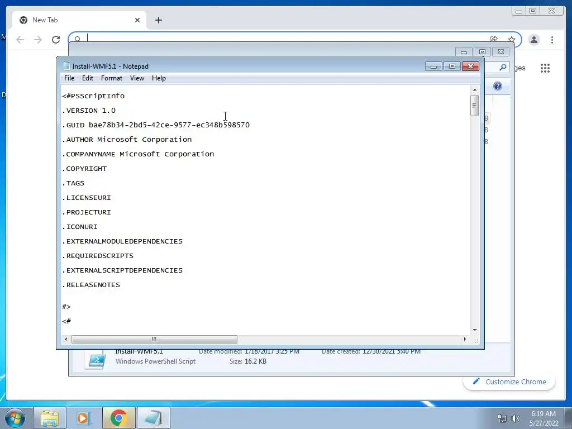Image resolution: width=572 pixels, height=429 pixels.
Task: Click the '.RELEASENOTES' line
Action: (x=91, y=285)
